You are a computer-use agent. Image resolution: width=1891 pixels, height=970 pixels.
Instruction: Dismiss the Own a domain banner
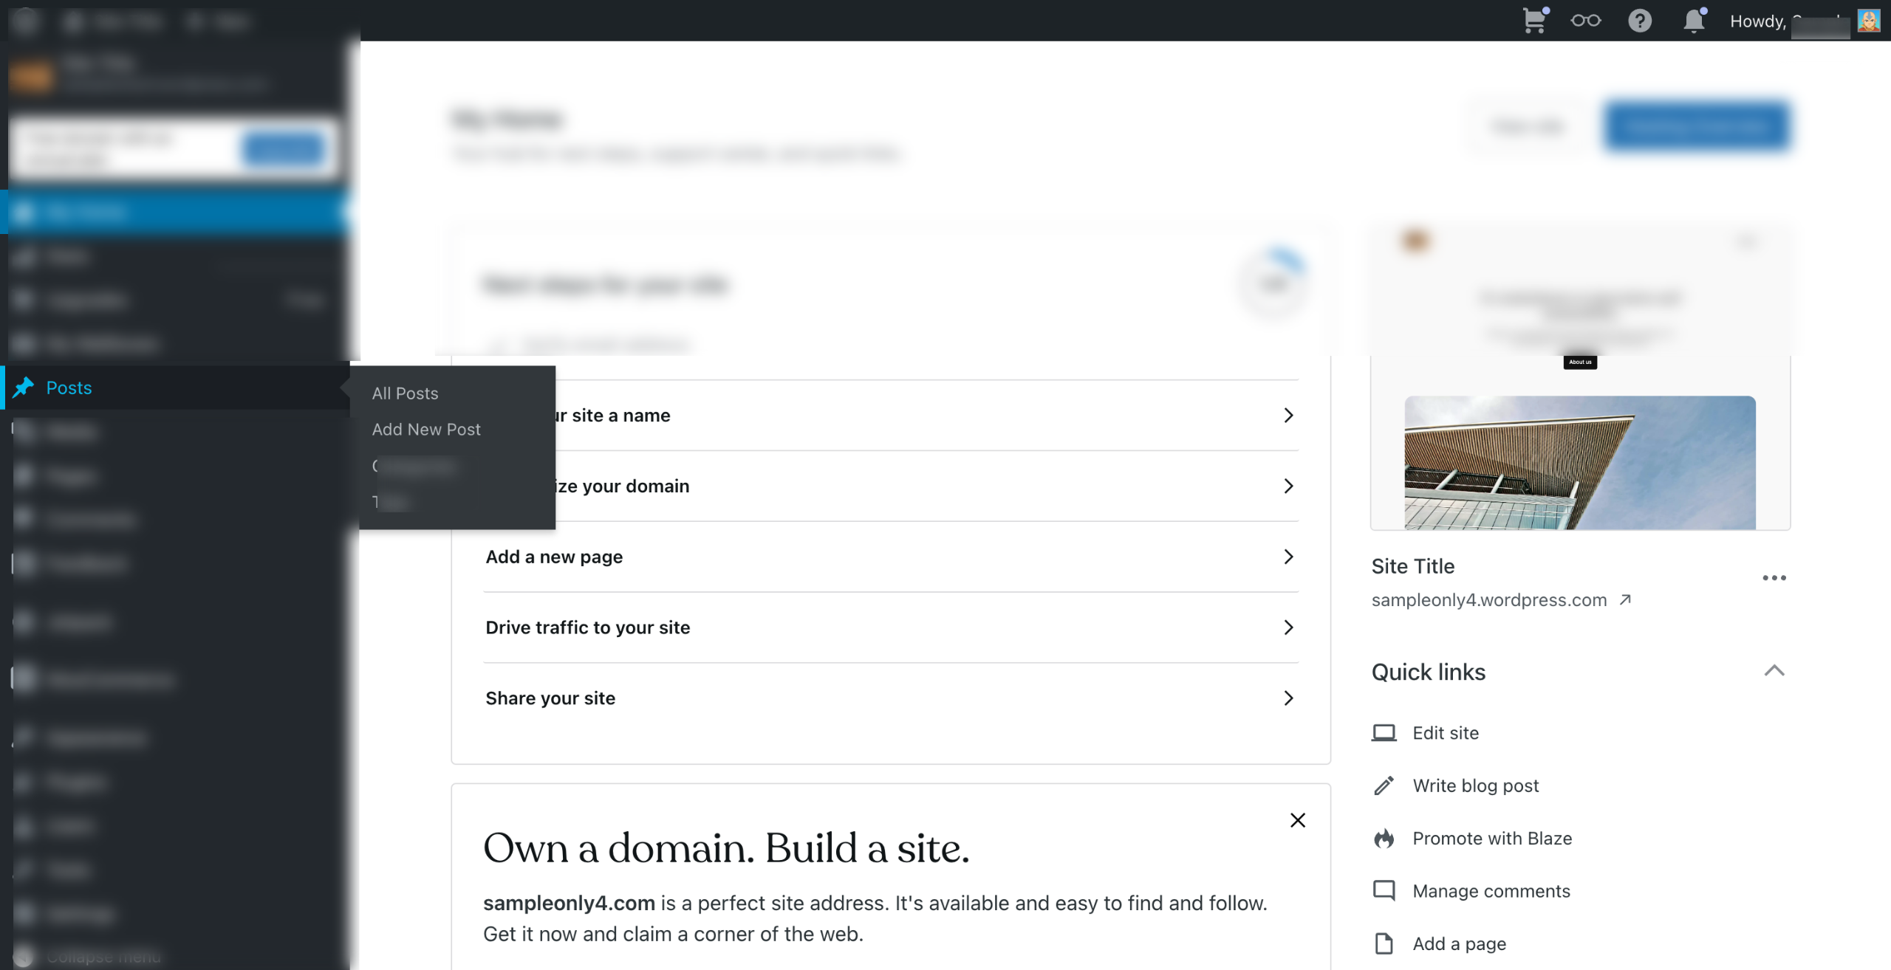pyautogui.click(x=1297, y=820)
